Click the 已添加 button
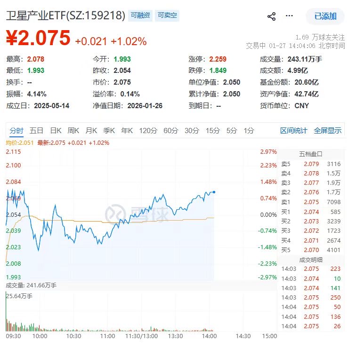This screenshot has height=348, width=364. pyautogui.click(x=325, y=16)
